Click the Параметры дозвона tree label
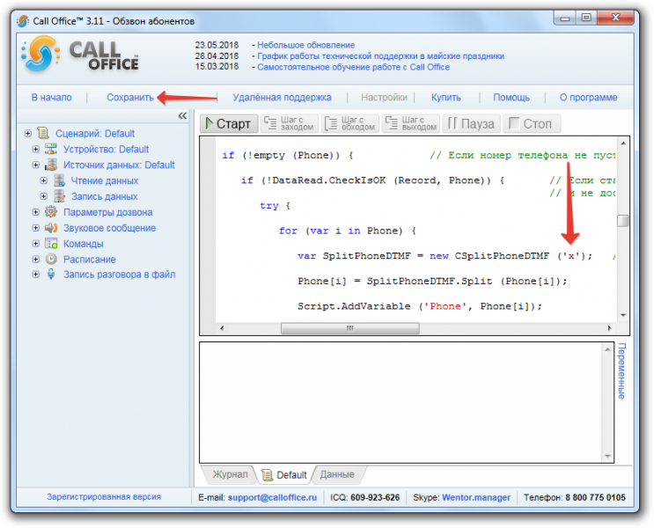654x528 pixels. tap(107, 212)
